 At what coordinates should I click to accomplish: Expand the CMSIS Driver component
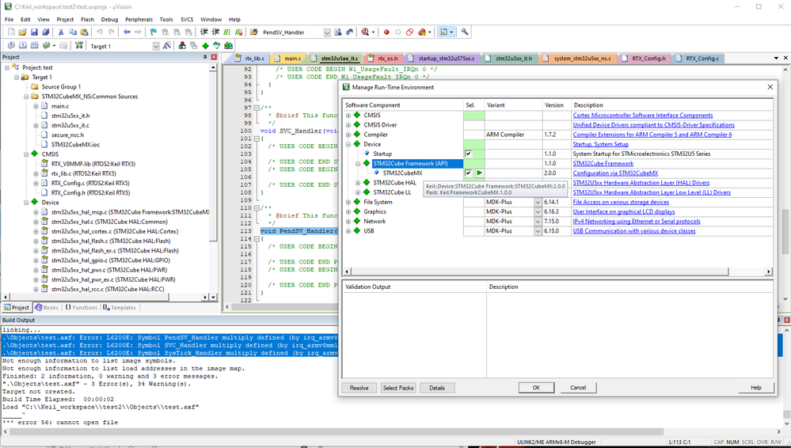pyautogui.click(x=348, y=125)
